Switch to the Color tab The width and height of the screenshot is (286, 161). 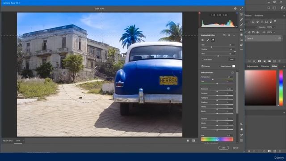274,66
